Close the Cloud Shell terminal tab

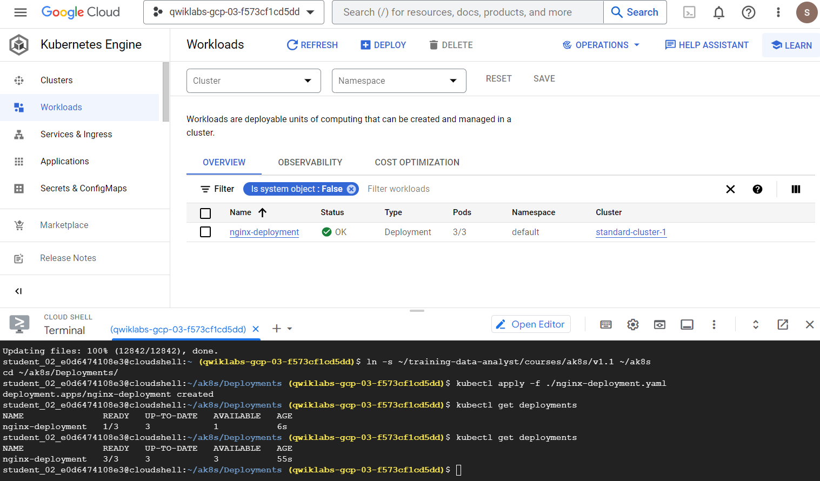tap(256, 329)
